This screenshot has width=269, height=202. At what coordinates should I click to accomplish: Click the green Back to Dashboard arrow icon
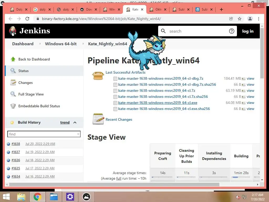13,59
